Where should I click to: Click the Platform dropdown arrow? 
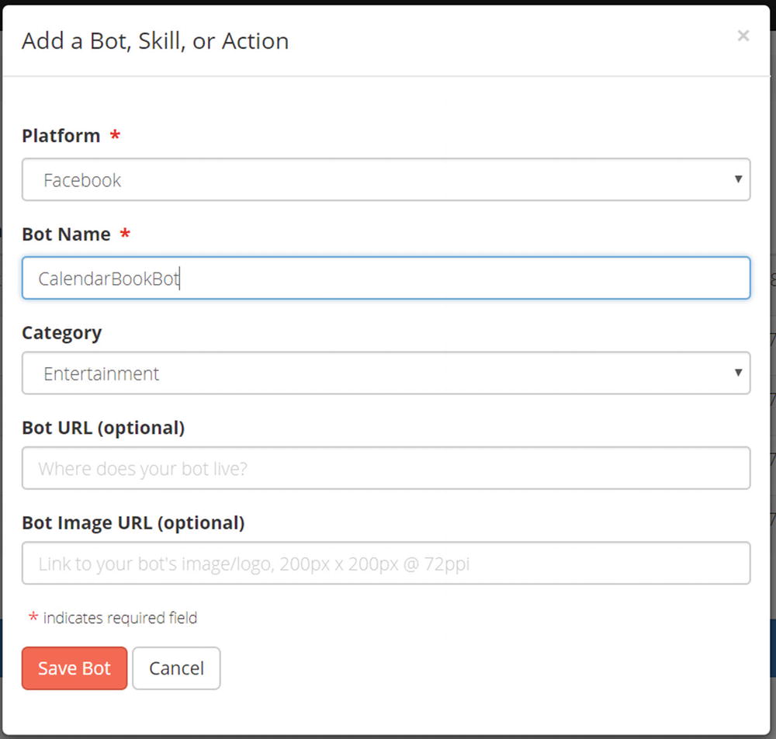pos(738,179)
